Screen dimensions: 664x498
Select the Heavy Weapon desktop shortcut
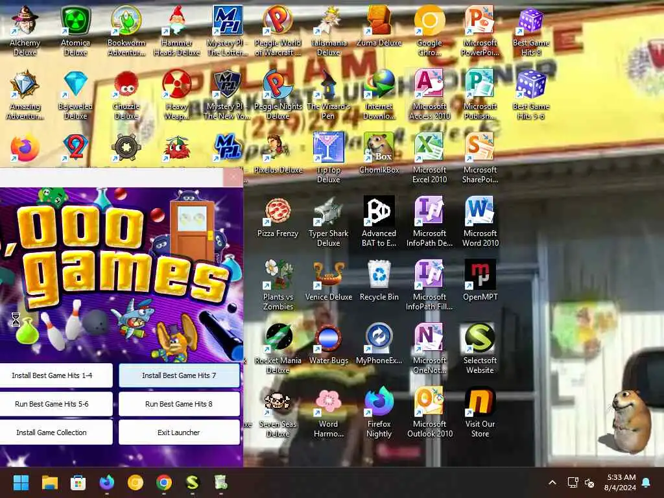176,94
